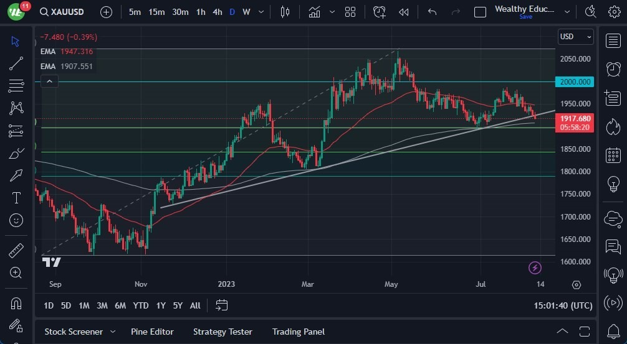
Task: Toggle the magnet snap mode
Action: point(16,304)
